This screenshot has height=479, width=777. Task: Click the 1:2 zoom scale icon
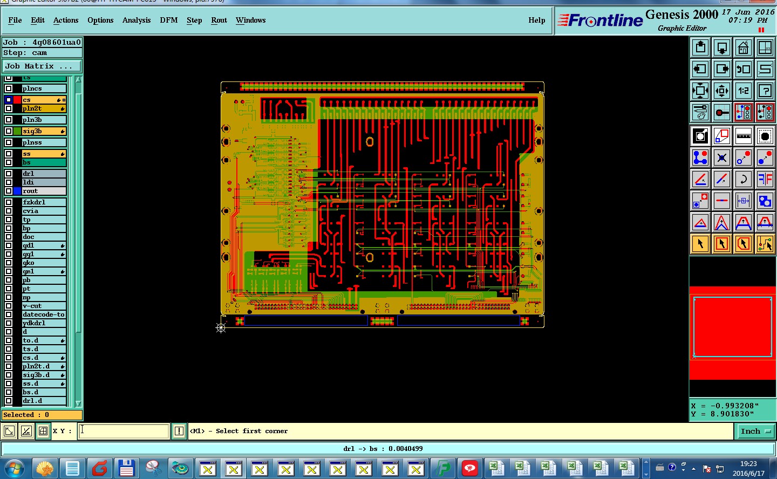tap(744, 91)
